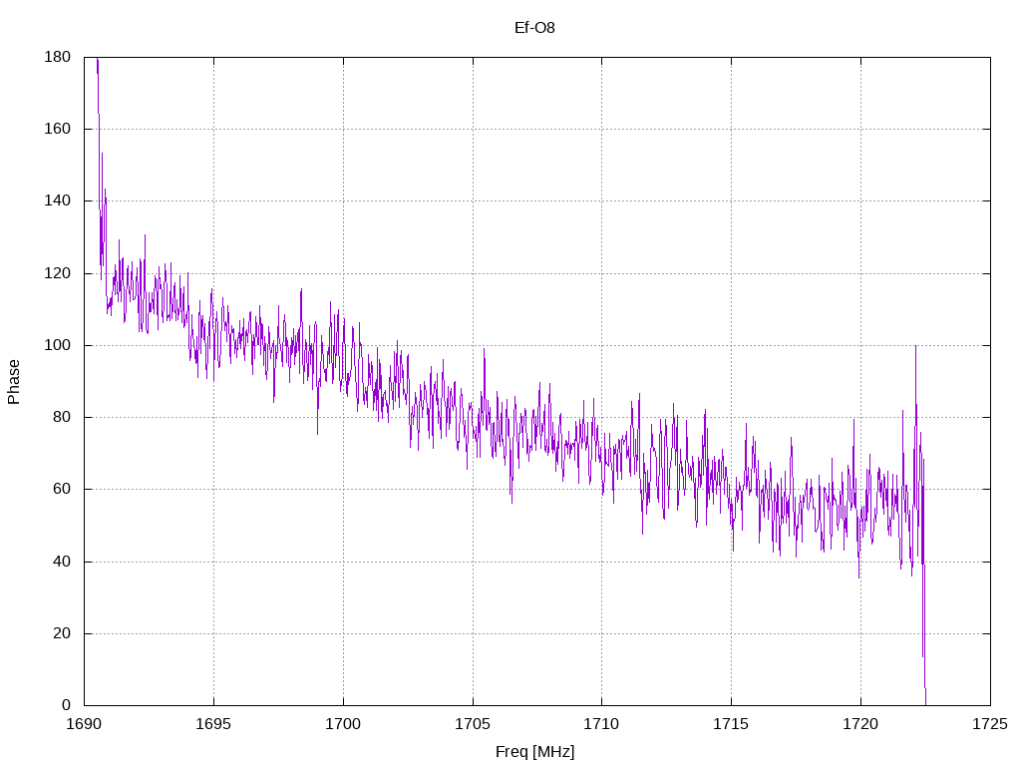Click the 20 y-axis tick label
Viewport: 1021px width, 766px height.
tap(62, 633)
